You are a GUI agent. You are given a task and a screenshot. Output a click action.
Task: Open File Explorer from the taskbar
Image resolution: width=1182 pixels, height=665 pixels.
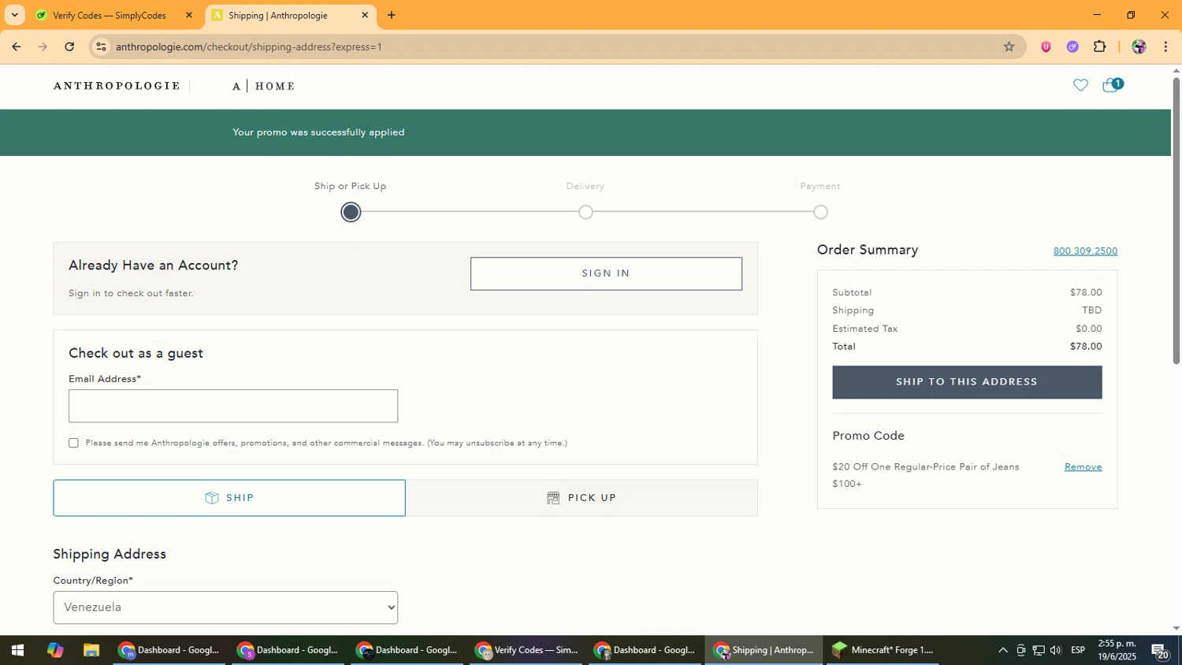[91, 650]
